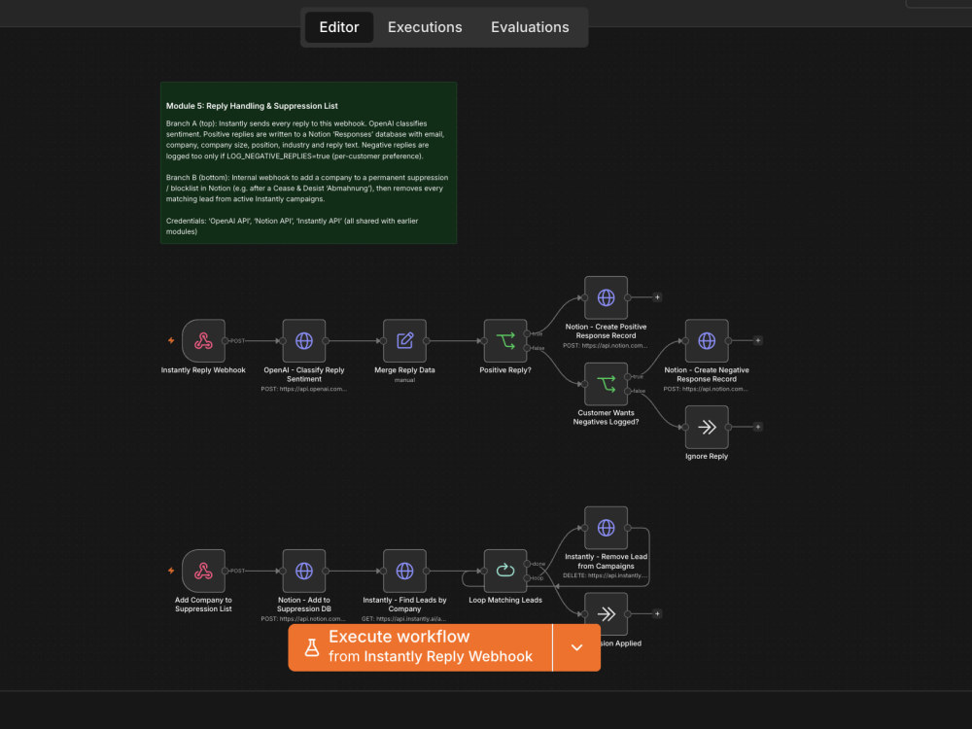Add node after Create Positive Response Record
972x729 pixels.
[x=657, y=297]
